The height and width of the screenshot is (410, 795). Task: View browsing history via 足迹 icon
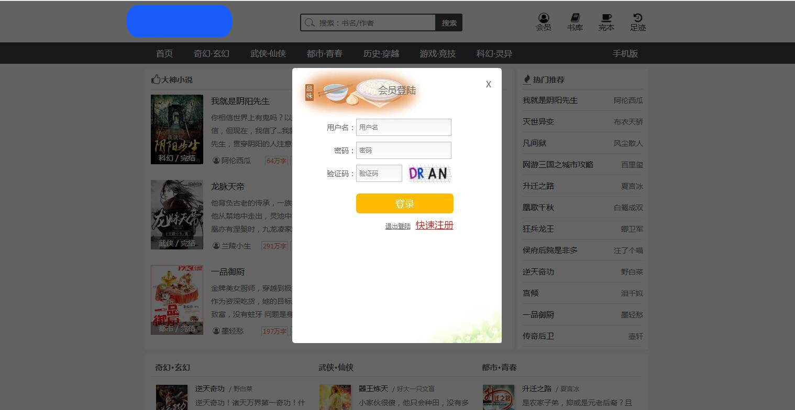[x=637, y=21]
